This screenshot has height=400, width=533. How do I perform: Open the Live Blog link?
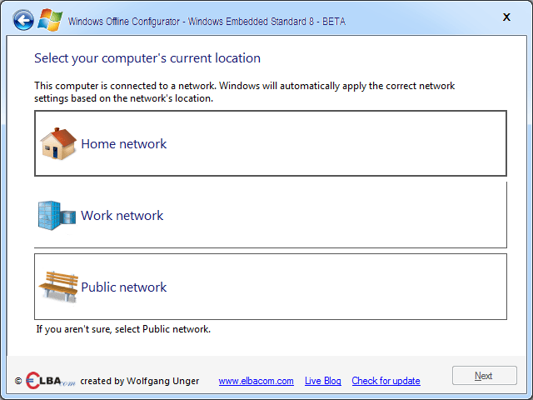coord(323,381)
